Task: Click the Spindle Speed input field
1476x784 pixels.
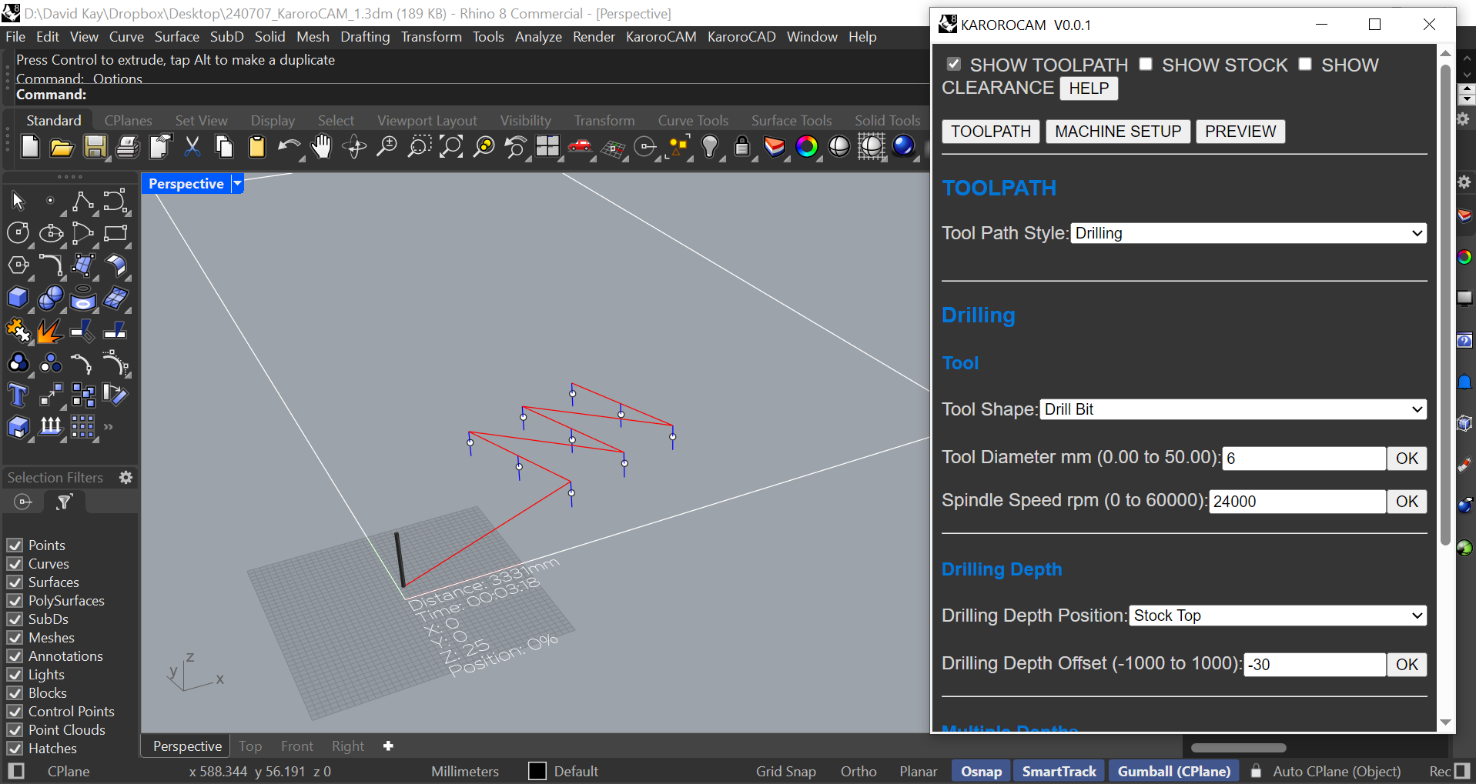Action: (1297, 502)
